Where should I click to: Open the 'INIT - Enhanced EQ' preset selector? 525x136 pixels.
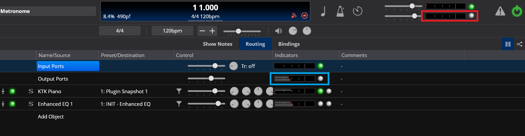pyautogui.click(x=126, y=104)
